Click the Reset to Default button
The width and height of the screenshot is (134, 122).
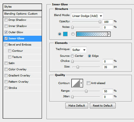tap(103, 106)
